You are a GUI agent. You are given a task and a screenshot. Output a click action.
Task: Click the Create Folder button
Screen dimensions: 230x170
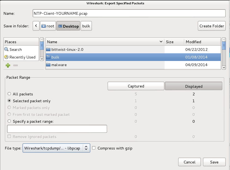(x=212, y=26)
